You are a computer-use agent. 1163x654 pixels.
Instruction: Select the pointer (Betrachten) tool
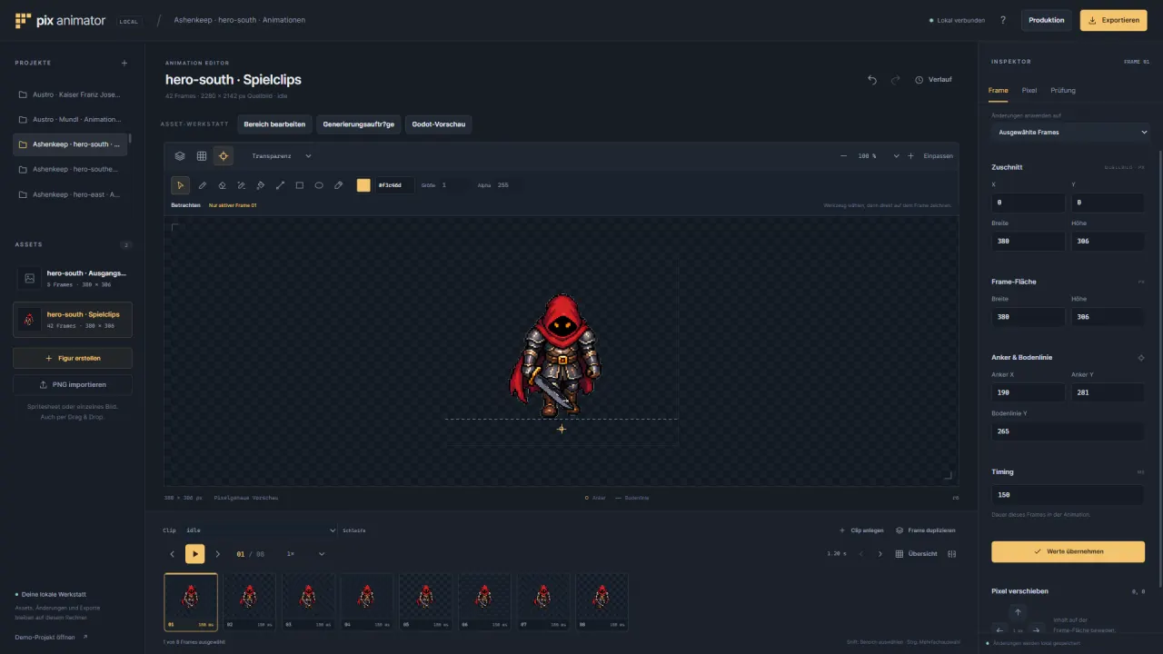click(181, 185)
